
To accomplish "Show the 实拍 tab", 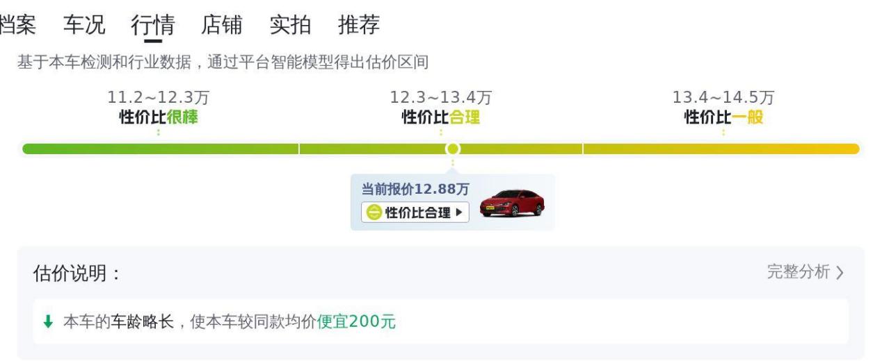I will tap(290, 25).
